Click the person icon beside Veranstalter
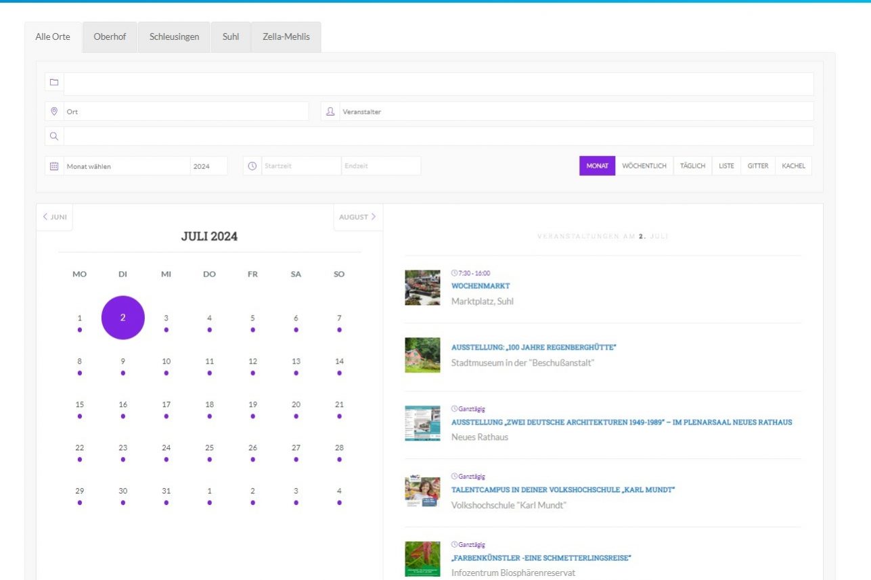 click(x=330, y=112)
